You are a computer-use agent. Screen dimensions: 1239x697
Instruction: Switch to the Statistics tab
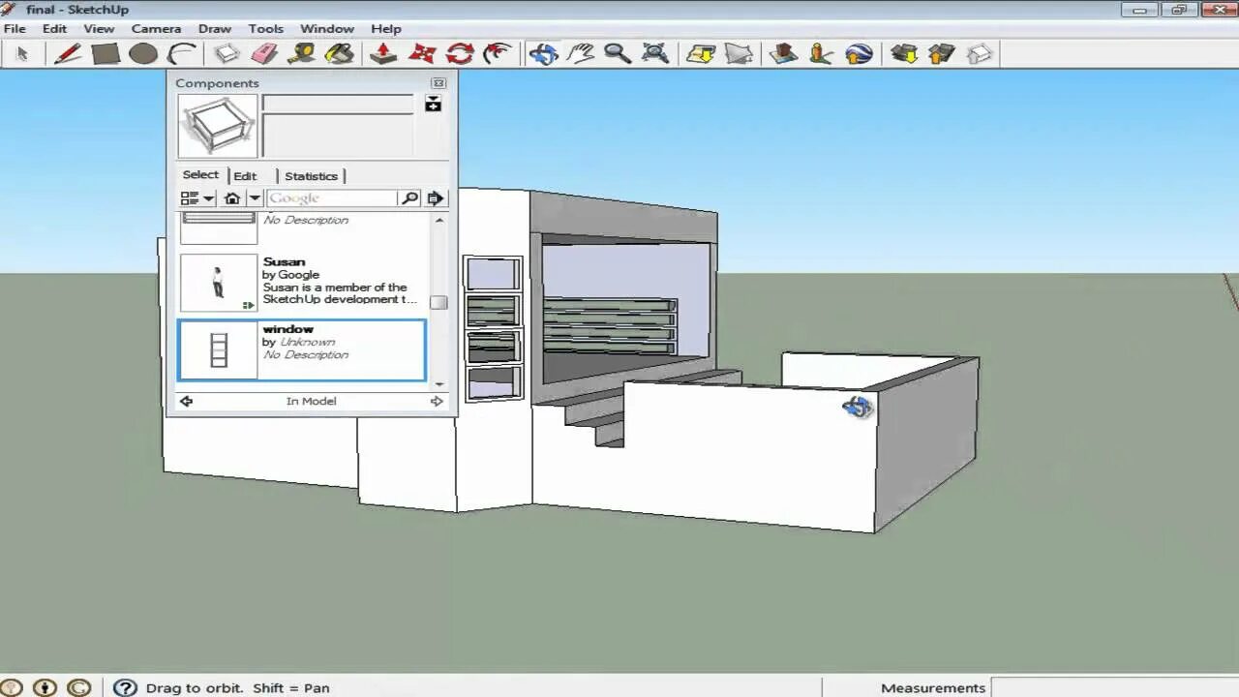tap(311, 176)
